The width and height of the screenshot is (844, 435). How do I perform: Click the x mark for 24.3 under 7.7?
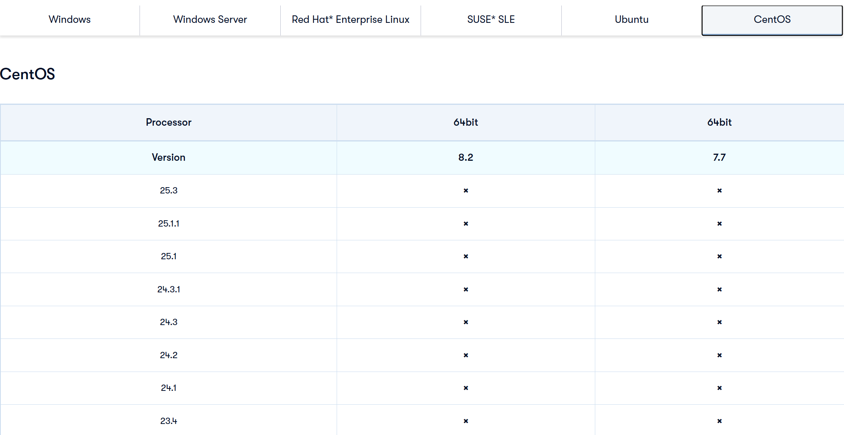coord(719,322)
